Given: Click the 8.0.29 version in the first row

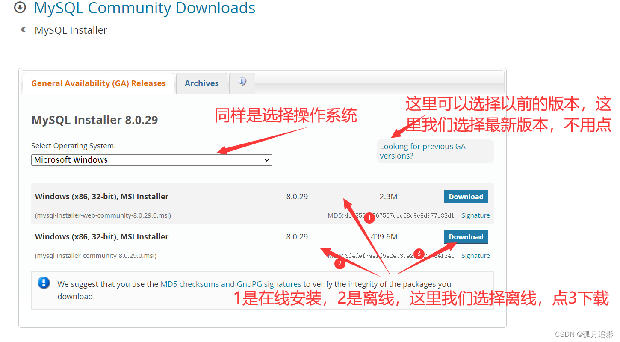Looking at the screenshot, I should [297, 197].
